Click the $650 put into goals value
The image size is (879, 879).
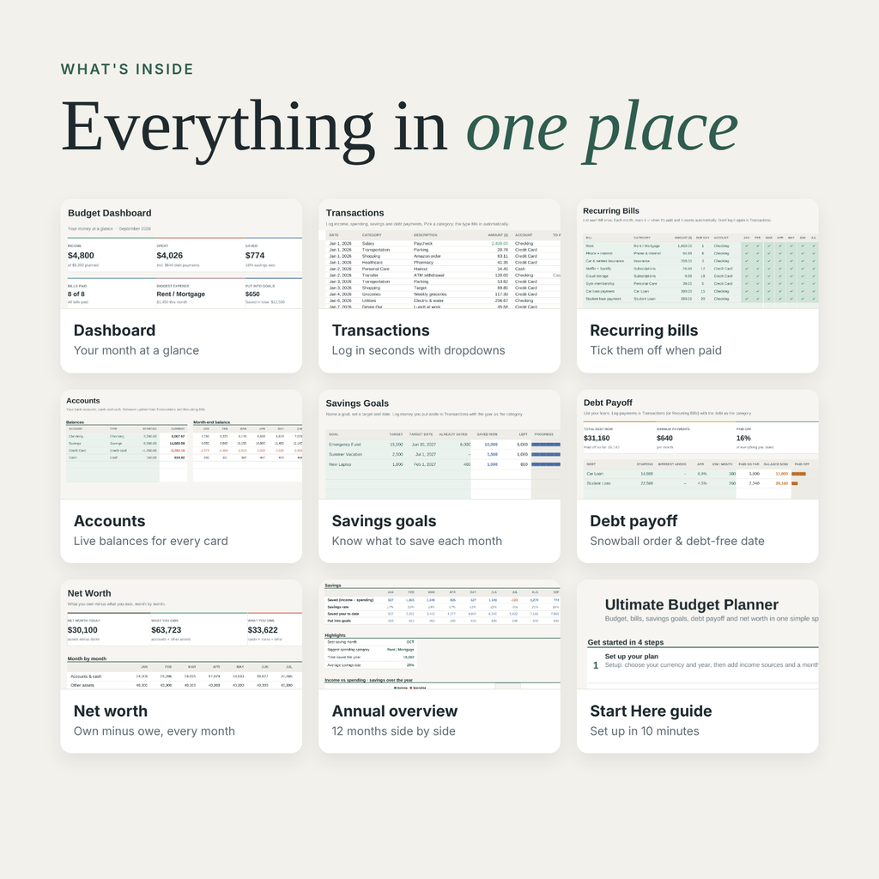(252, 294)
